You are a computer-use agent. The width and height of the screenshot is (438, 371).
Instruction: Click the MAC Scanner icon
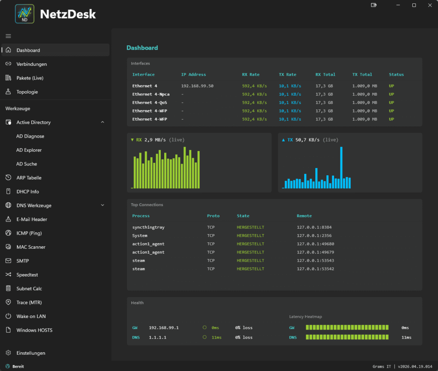(8, 247)
